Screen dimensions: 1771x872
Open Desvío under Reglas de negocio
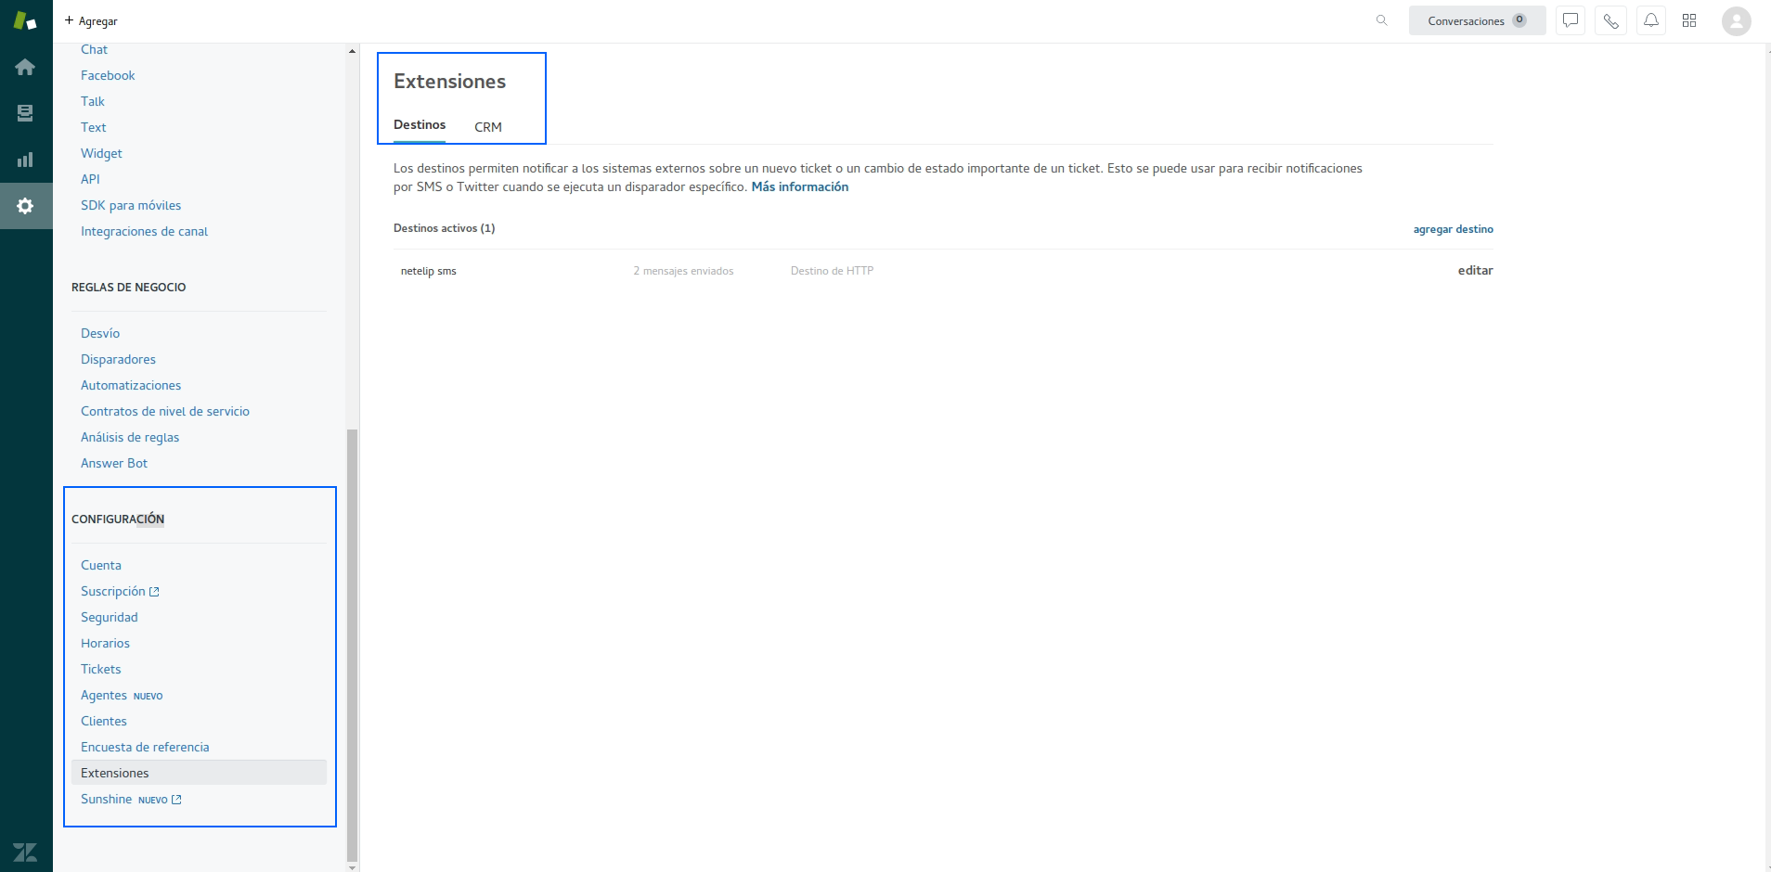click(100, 333)
